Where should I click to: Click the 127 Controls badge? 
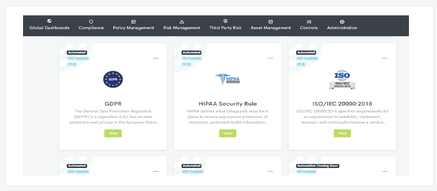[x=78, y=58]
